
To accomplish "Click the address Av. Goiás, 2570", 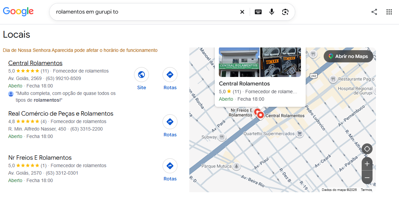I will [25, 173].
